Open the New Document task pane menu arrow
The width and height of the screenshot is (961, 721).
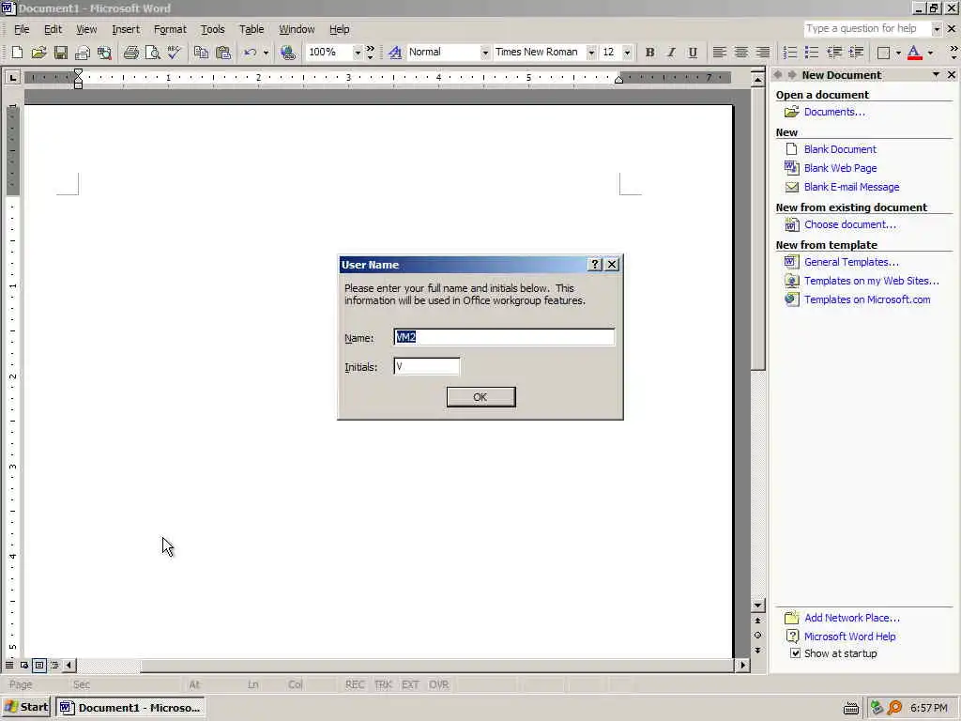936,75
